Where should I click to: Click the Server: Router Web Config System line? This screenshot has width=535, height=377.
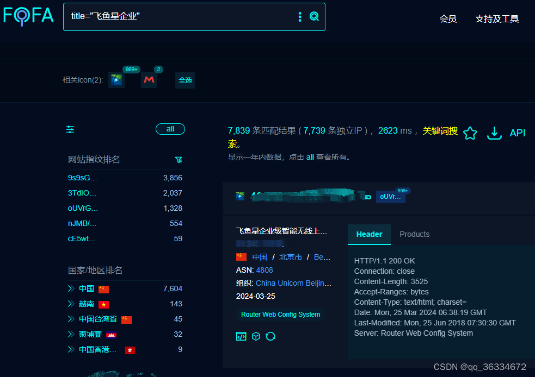414,333
